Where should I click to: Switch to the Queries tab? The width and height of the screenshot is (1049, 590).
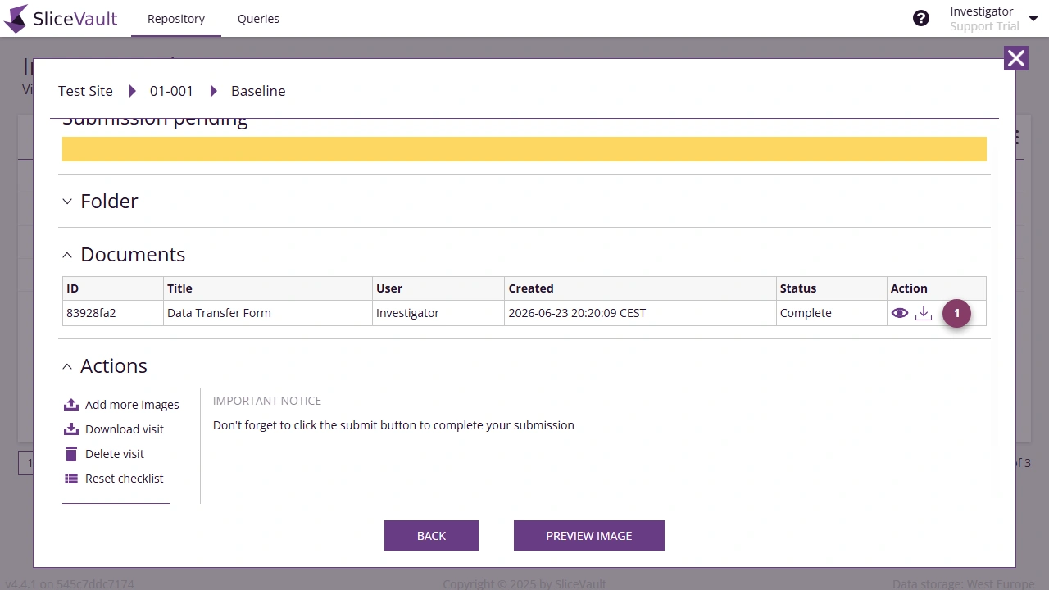pyautogui.click(x=258, y=19)
